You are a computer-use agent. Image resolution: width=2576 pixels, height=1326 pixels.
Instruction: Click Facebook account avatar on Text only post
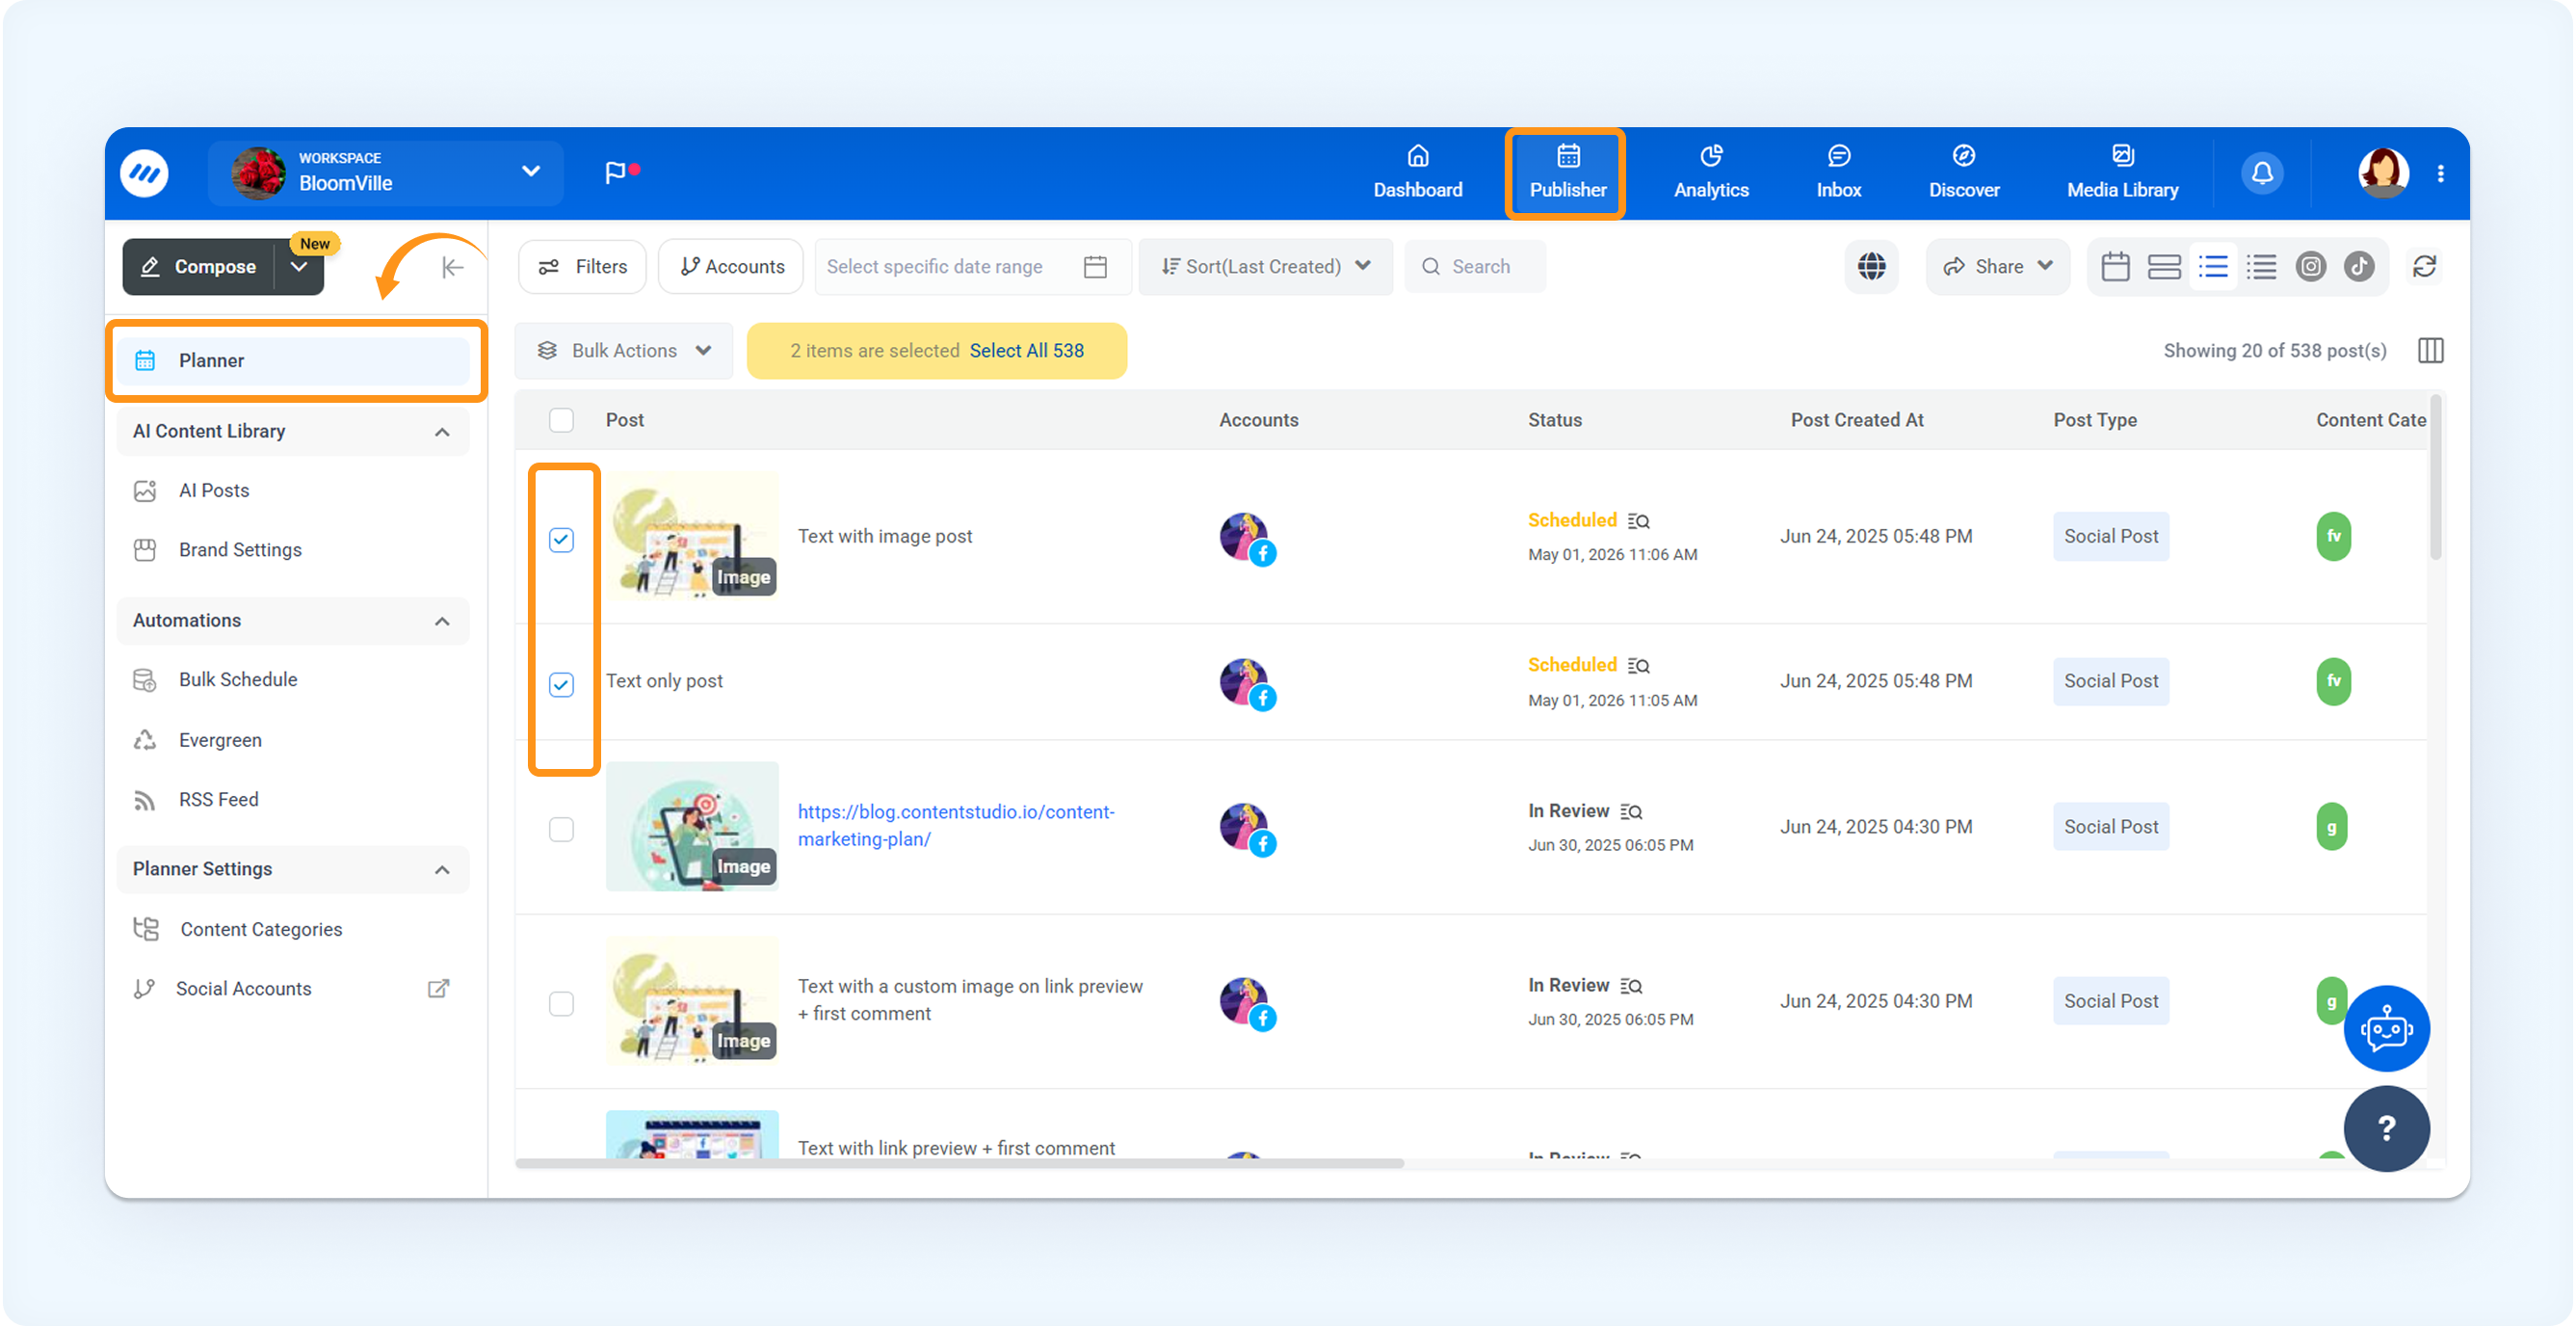tap(1247, 684)
